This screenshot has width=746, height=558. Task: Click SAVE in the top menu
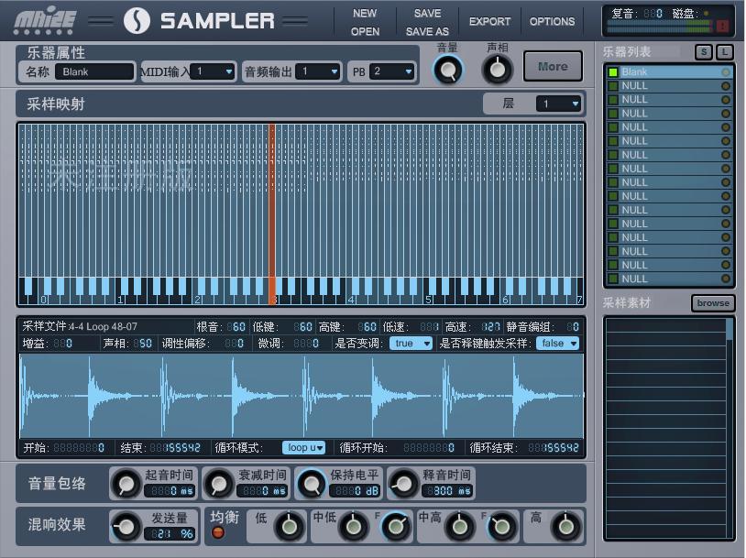427,14
